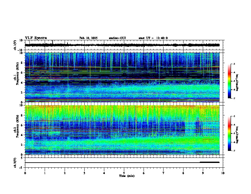Viewport: 251px width, 194px height.
Task: Click the ch.1 waveform trace strip
Action: pyautogui.click(x=122, y=45)
